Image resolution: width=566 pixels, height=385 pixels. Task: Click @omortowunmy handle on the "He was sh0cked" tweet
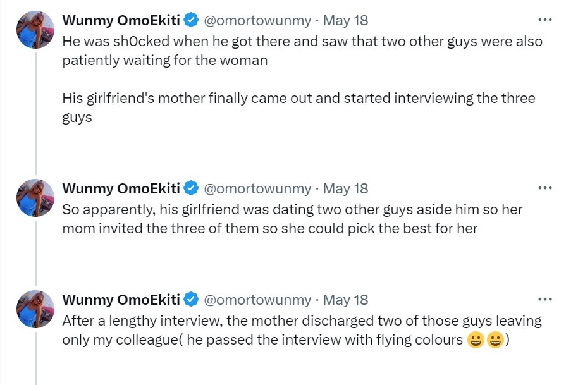click(257, 21)
